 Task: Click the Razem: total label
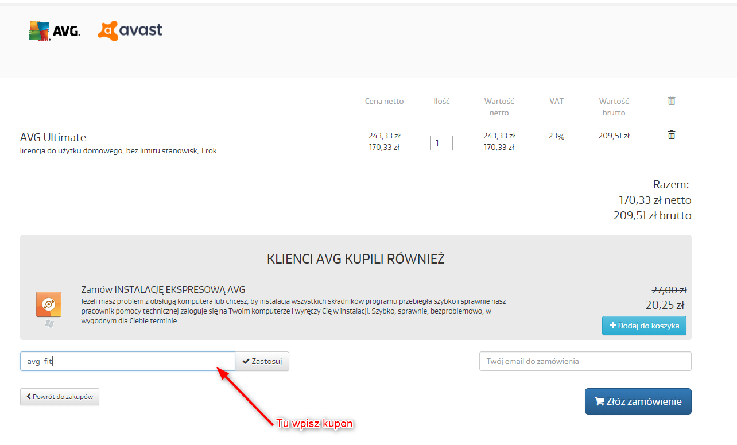671,185
